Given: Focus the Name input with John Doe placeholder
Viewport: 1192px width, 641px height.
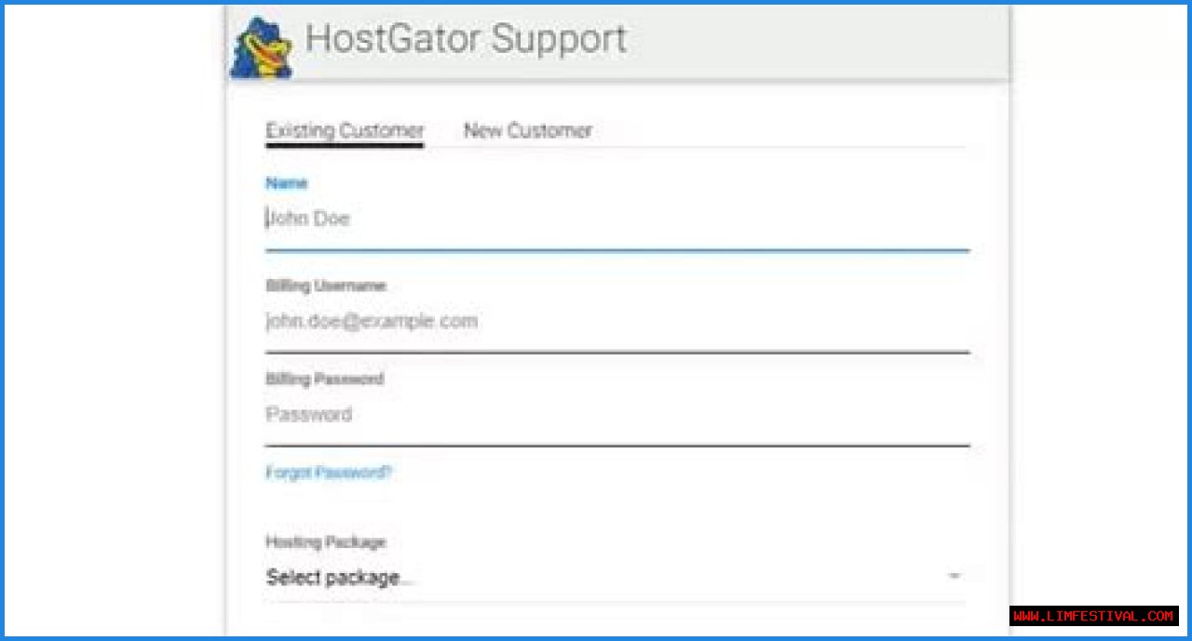Looking at the screenshot, I should pyautogui.click(x=615, y=220).
